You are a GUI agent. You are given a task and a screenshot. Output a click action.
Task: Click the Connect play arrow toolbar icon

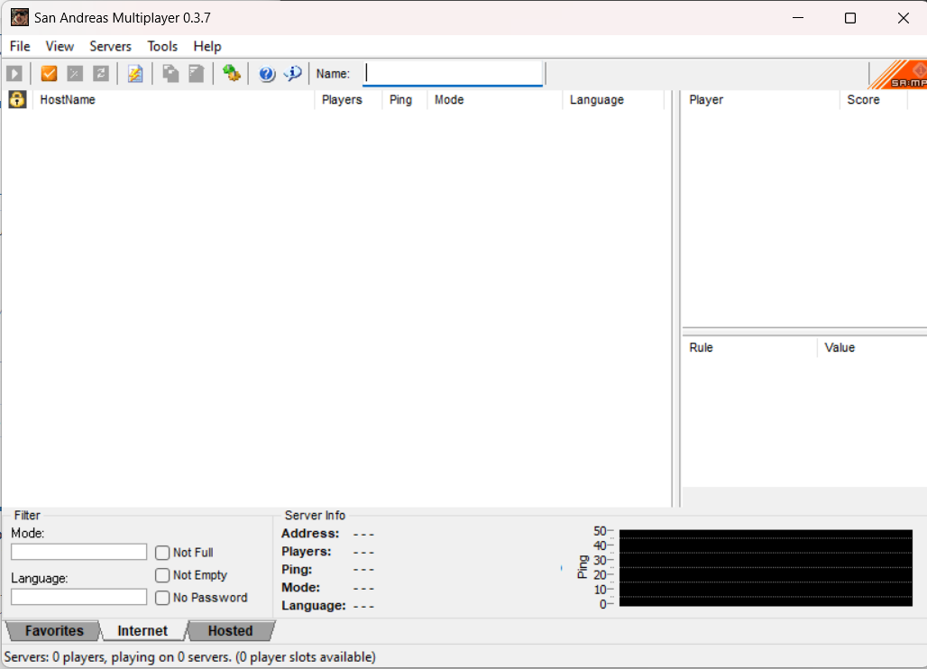(14, 74)
